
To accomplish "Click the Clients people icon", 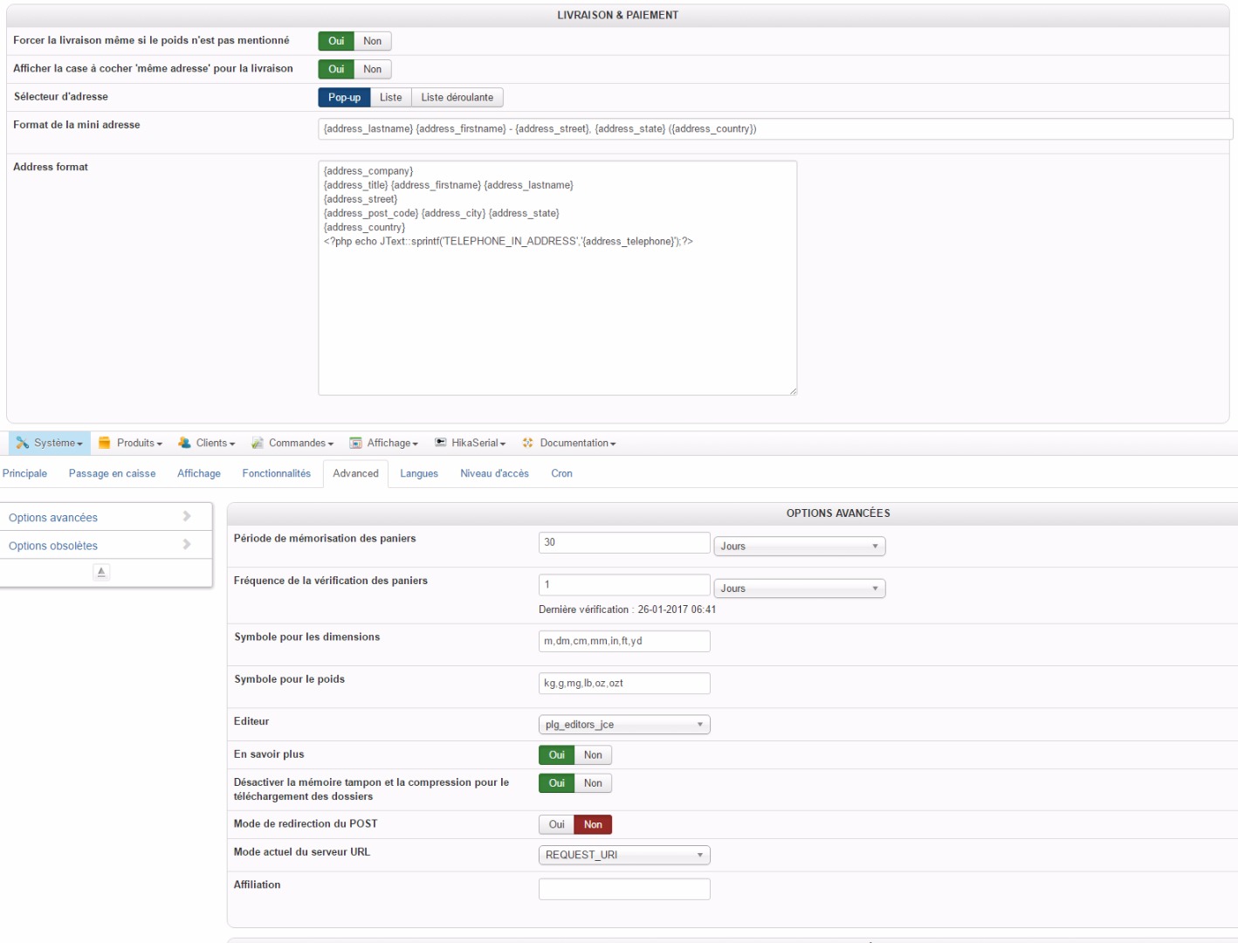I will [x=184, y=444].
